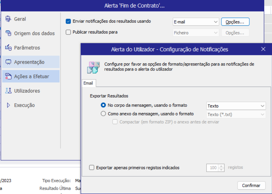272x194 pixels.
Task: Click the Apresentação monitor icon
Action: [8, 62]
